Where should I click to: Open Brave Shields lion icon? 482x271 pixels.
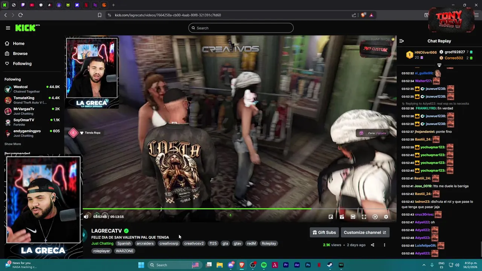click(x=363, y=15)
